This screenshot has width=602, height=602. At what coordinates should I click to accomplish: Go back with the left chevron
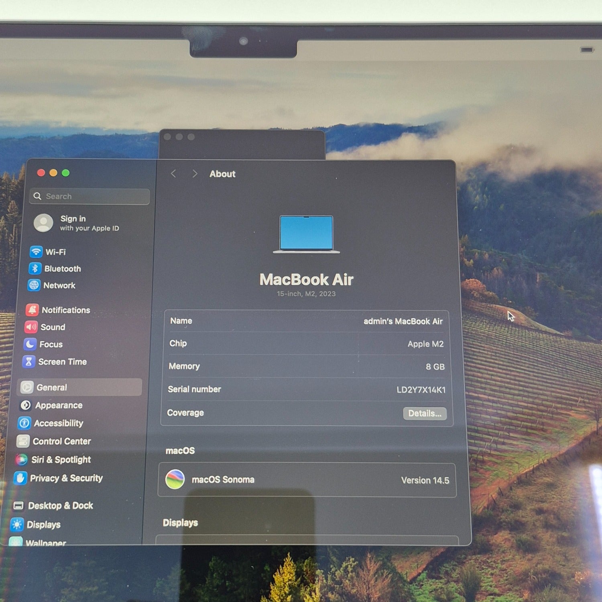(173, 173)
